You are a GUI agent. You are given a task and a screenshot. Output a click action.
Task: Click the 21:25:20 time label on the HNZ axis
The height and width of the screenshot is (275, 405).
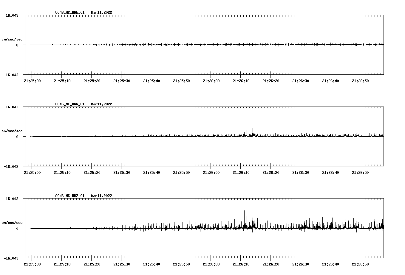tap(92, 264)
